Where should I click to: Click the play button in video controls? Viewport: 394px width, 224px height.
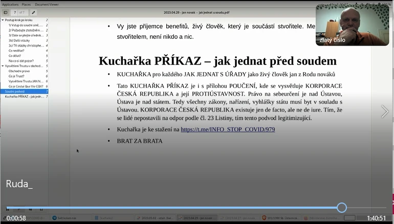[x=8, y=208]
